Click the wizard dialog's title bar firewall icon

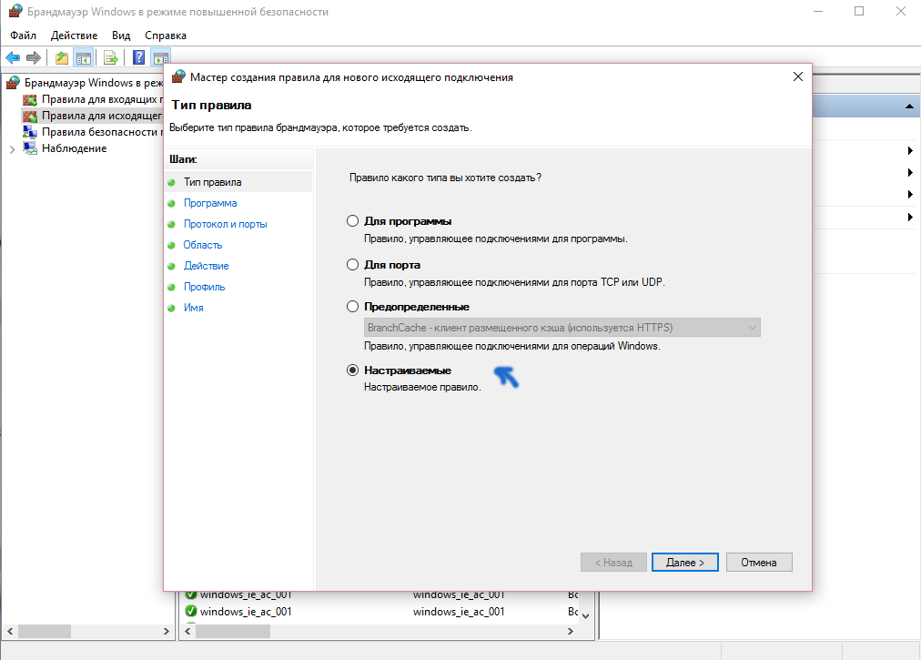(x=178, y=76)
